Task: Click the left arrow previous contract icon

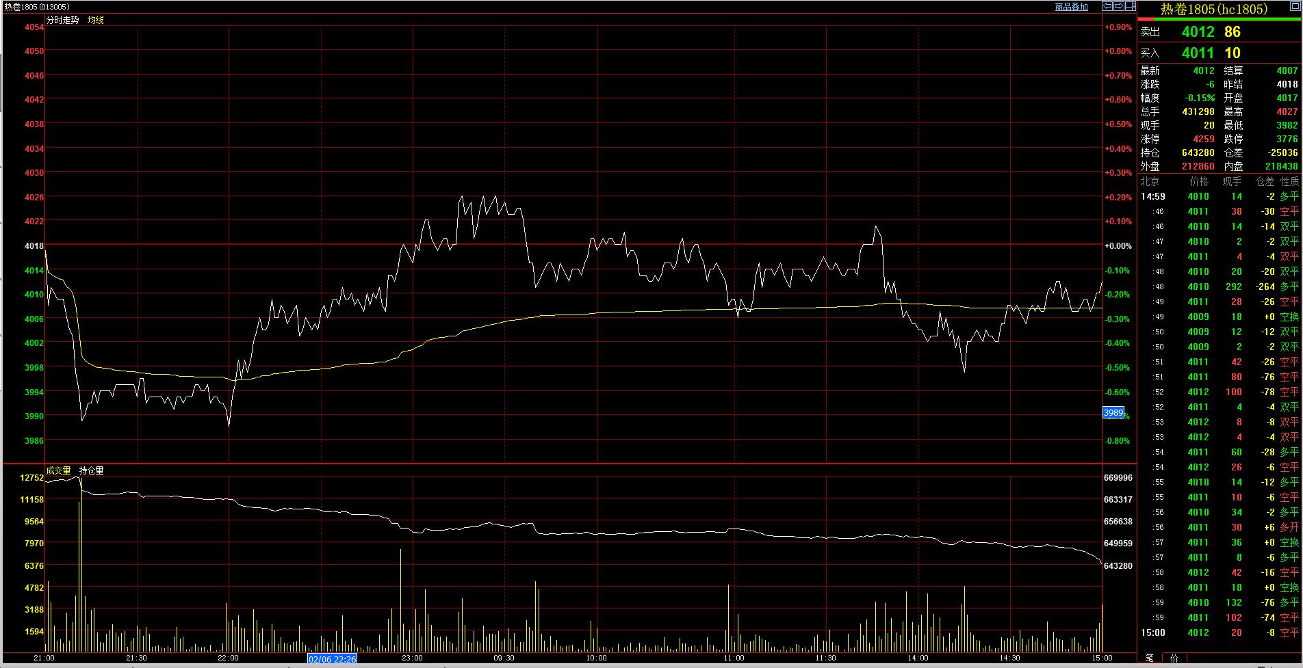Action: pos(1107,6)
